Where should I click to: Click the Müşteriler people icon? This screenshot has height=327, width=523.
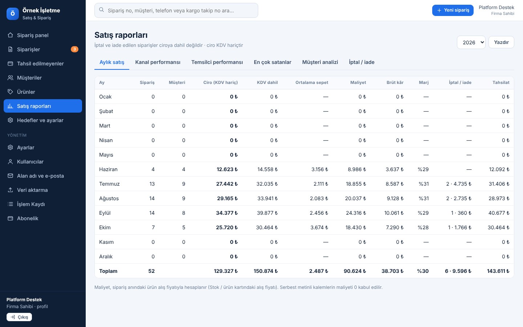[10, 78]
